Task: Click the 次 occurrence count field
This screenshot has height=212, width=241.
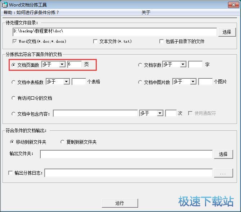Action: point(171,113)
